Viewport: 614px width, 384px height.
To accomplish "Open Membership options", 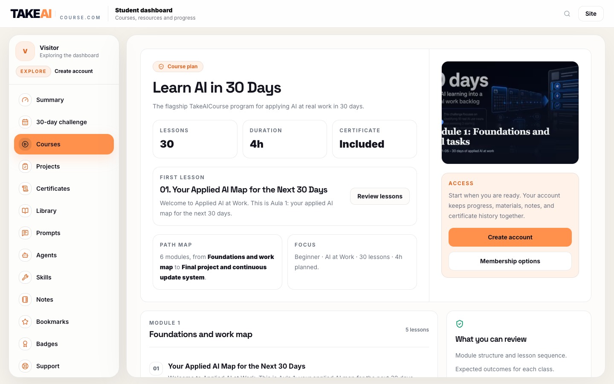I will [x=510, y=261].
